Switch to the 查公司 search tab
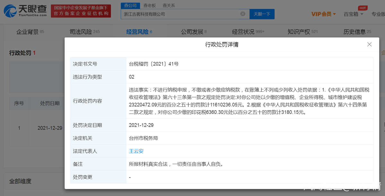 (130, 5)
